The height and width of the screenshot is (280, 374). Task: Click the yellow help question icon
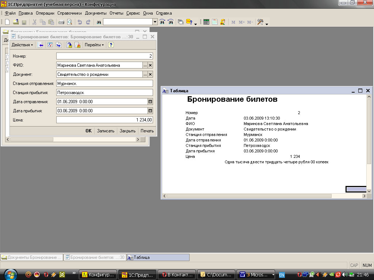(x=111, y=45)
